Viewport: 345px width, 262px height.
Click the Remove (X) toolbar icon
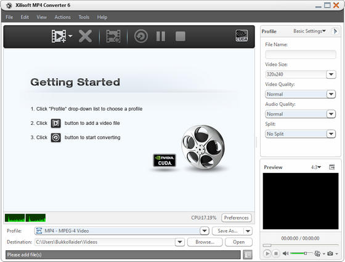[85, 36]
